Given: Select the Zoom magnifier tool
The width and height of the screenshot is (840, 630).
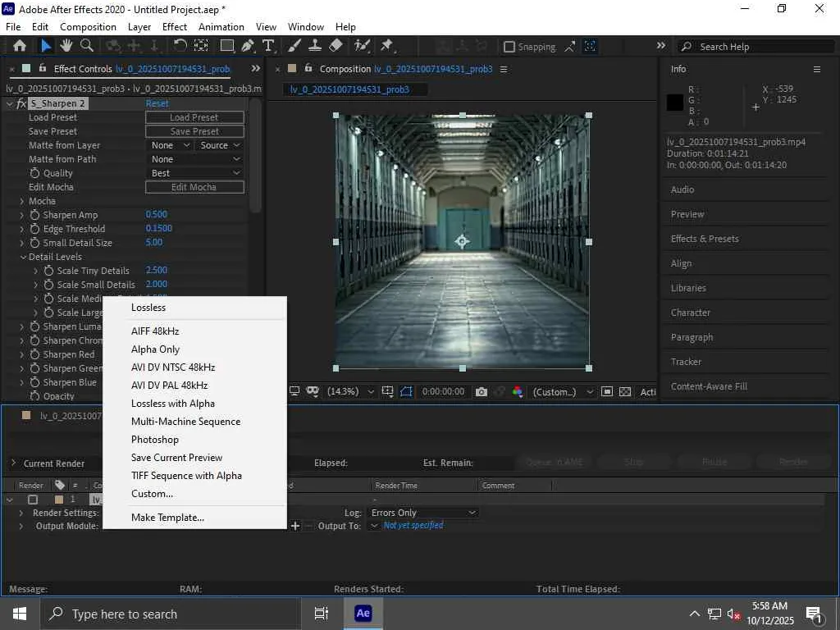Looking at the screenshot, I should point(86,46).
